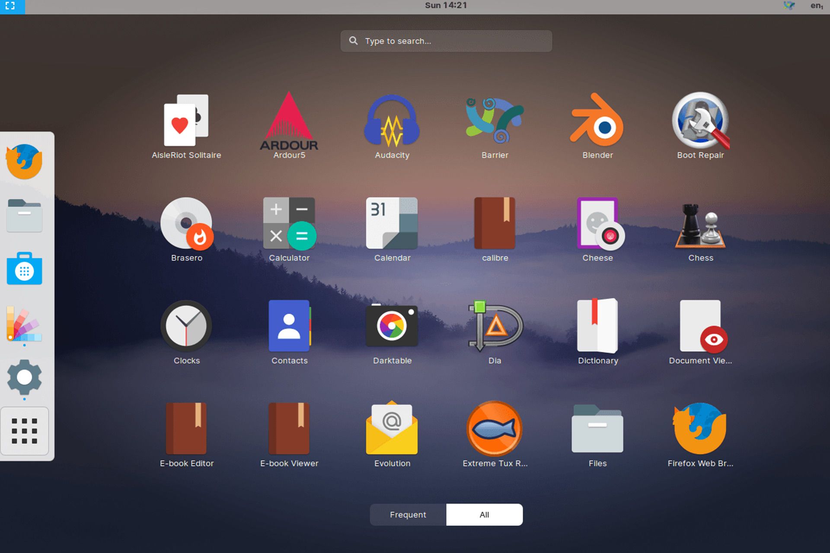Open software store in the dock

(24, 269)
